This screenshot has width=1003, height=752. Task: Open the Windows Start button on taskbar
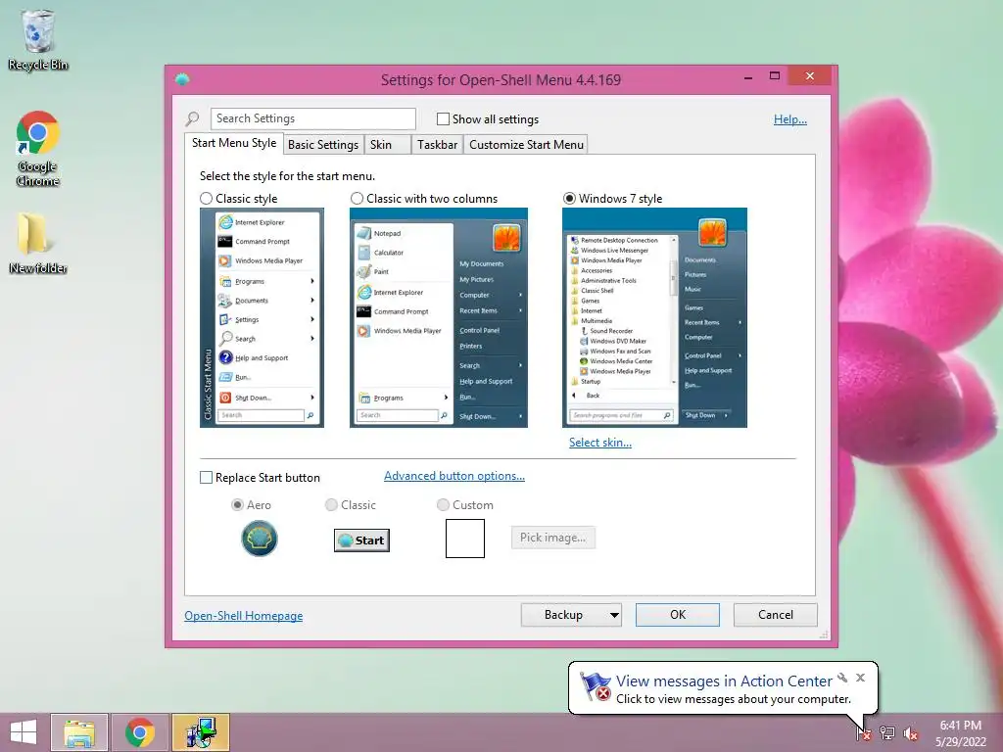(x=24, y=732)
